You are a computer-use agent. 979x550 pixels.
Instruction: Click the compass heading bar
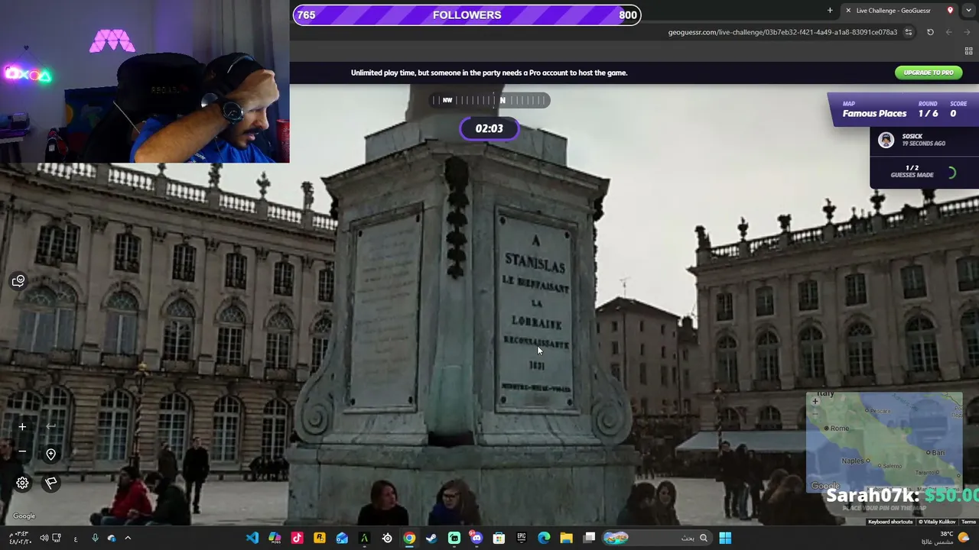(x=489, y=100)
